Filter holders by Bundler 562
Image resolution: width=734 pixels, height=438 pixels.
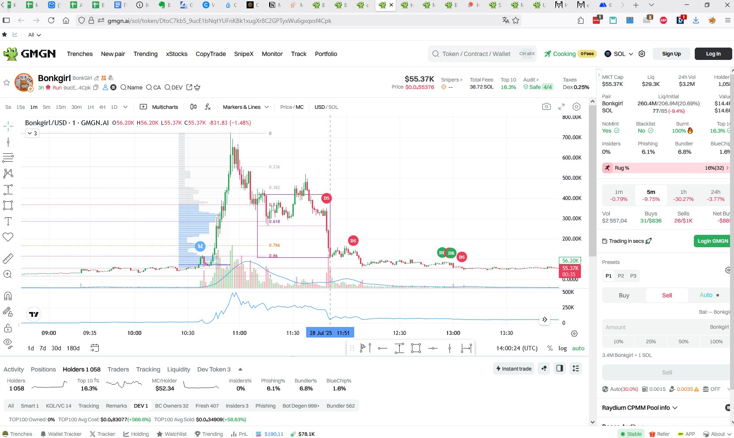point(341,406)
